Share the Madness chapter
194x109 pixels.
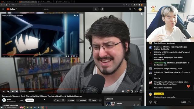click(x=134, y=105)
